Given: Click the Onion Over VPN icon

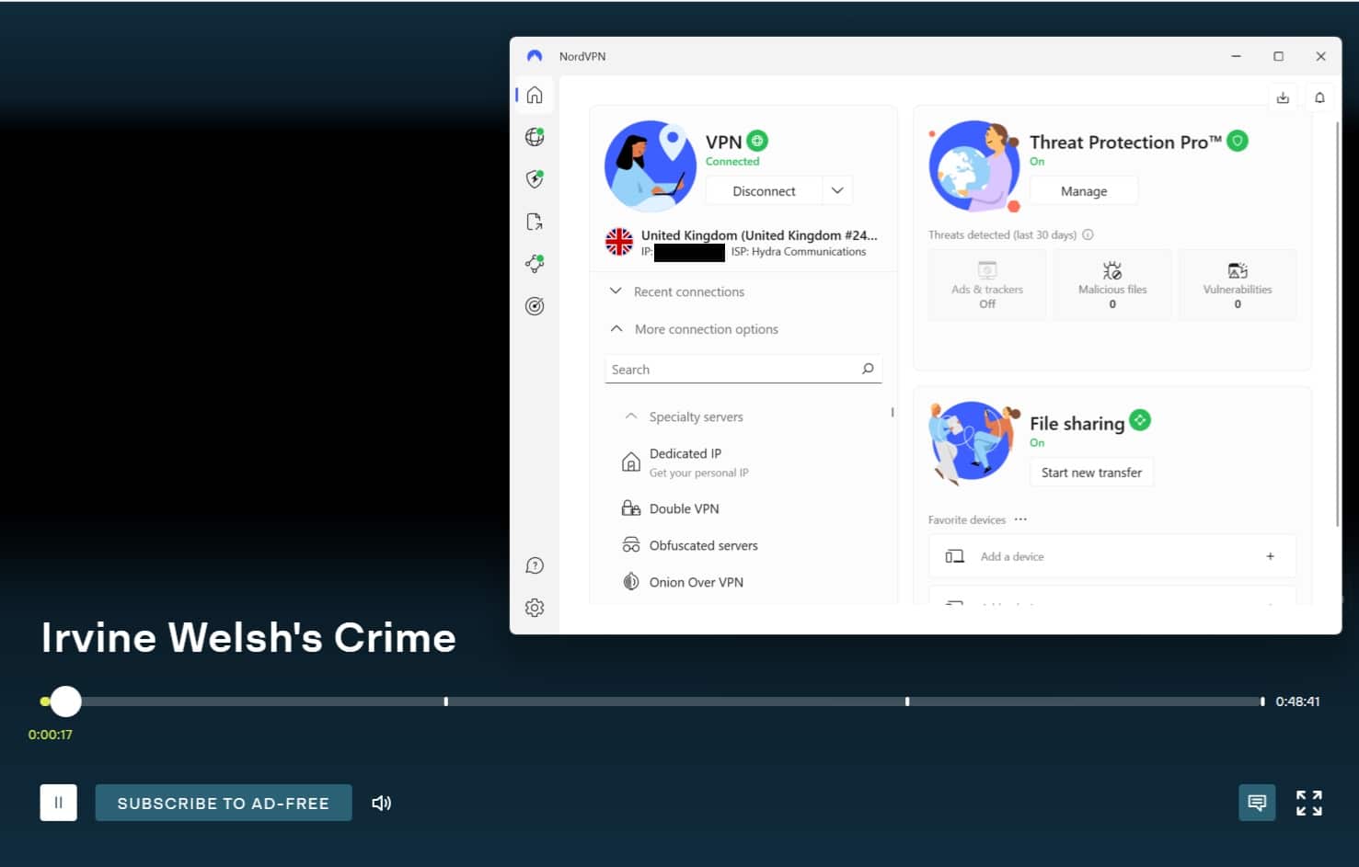Looking at the screenshot, I should pyautogui.click(x=631, y=582).
